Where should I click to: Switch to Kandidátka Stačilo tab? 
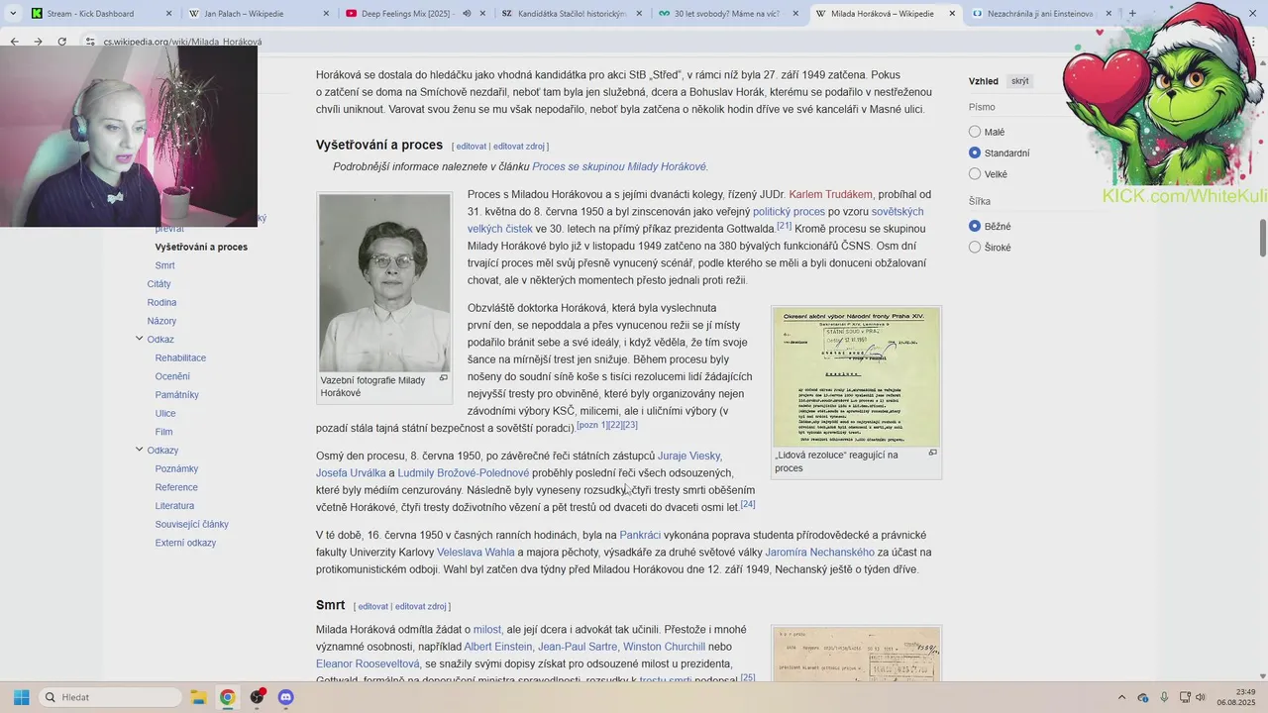(x=572, y=14)
